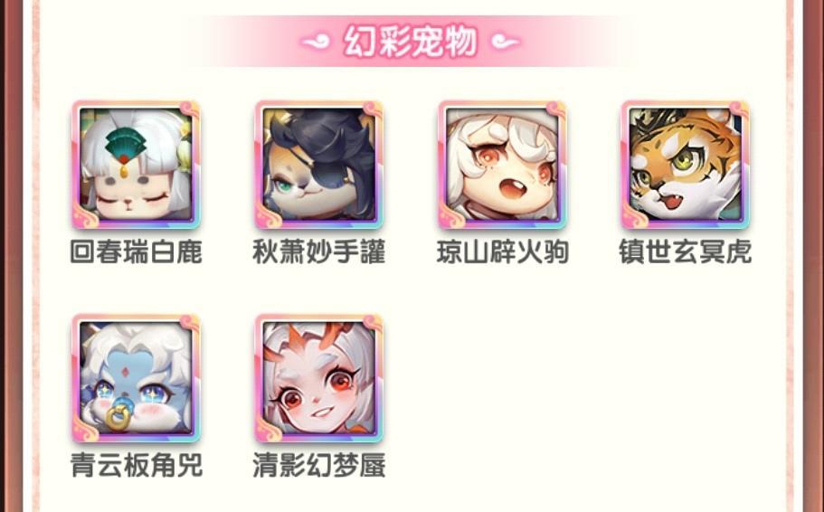This screenshot has width=824, height=512.
Task: Click the 回春瑞白鹿 name label
Action: pos(136,251)
